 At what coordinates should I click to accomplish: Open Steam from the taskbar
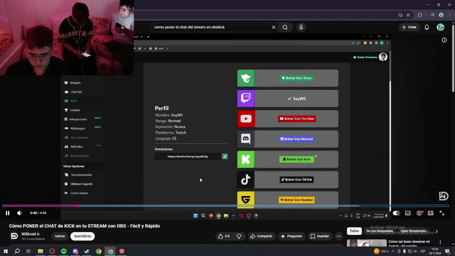tap(87, 251)
